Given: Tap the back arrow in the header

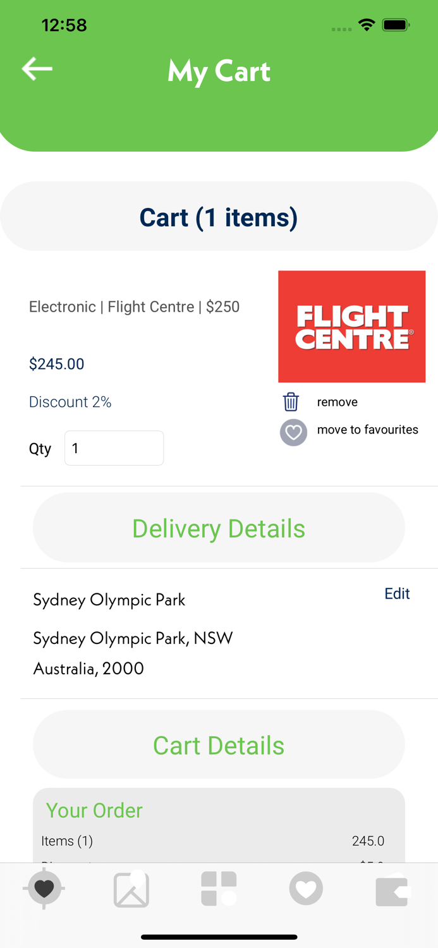Looking at the screenshot, I should (x=37, y=69).
